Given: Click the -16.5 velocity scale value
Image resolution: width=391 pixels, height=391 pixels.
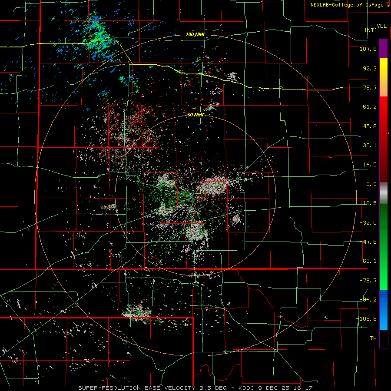Looking at the screenshot, I should tap(368, 203).
